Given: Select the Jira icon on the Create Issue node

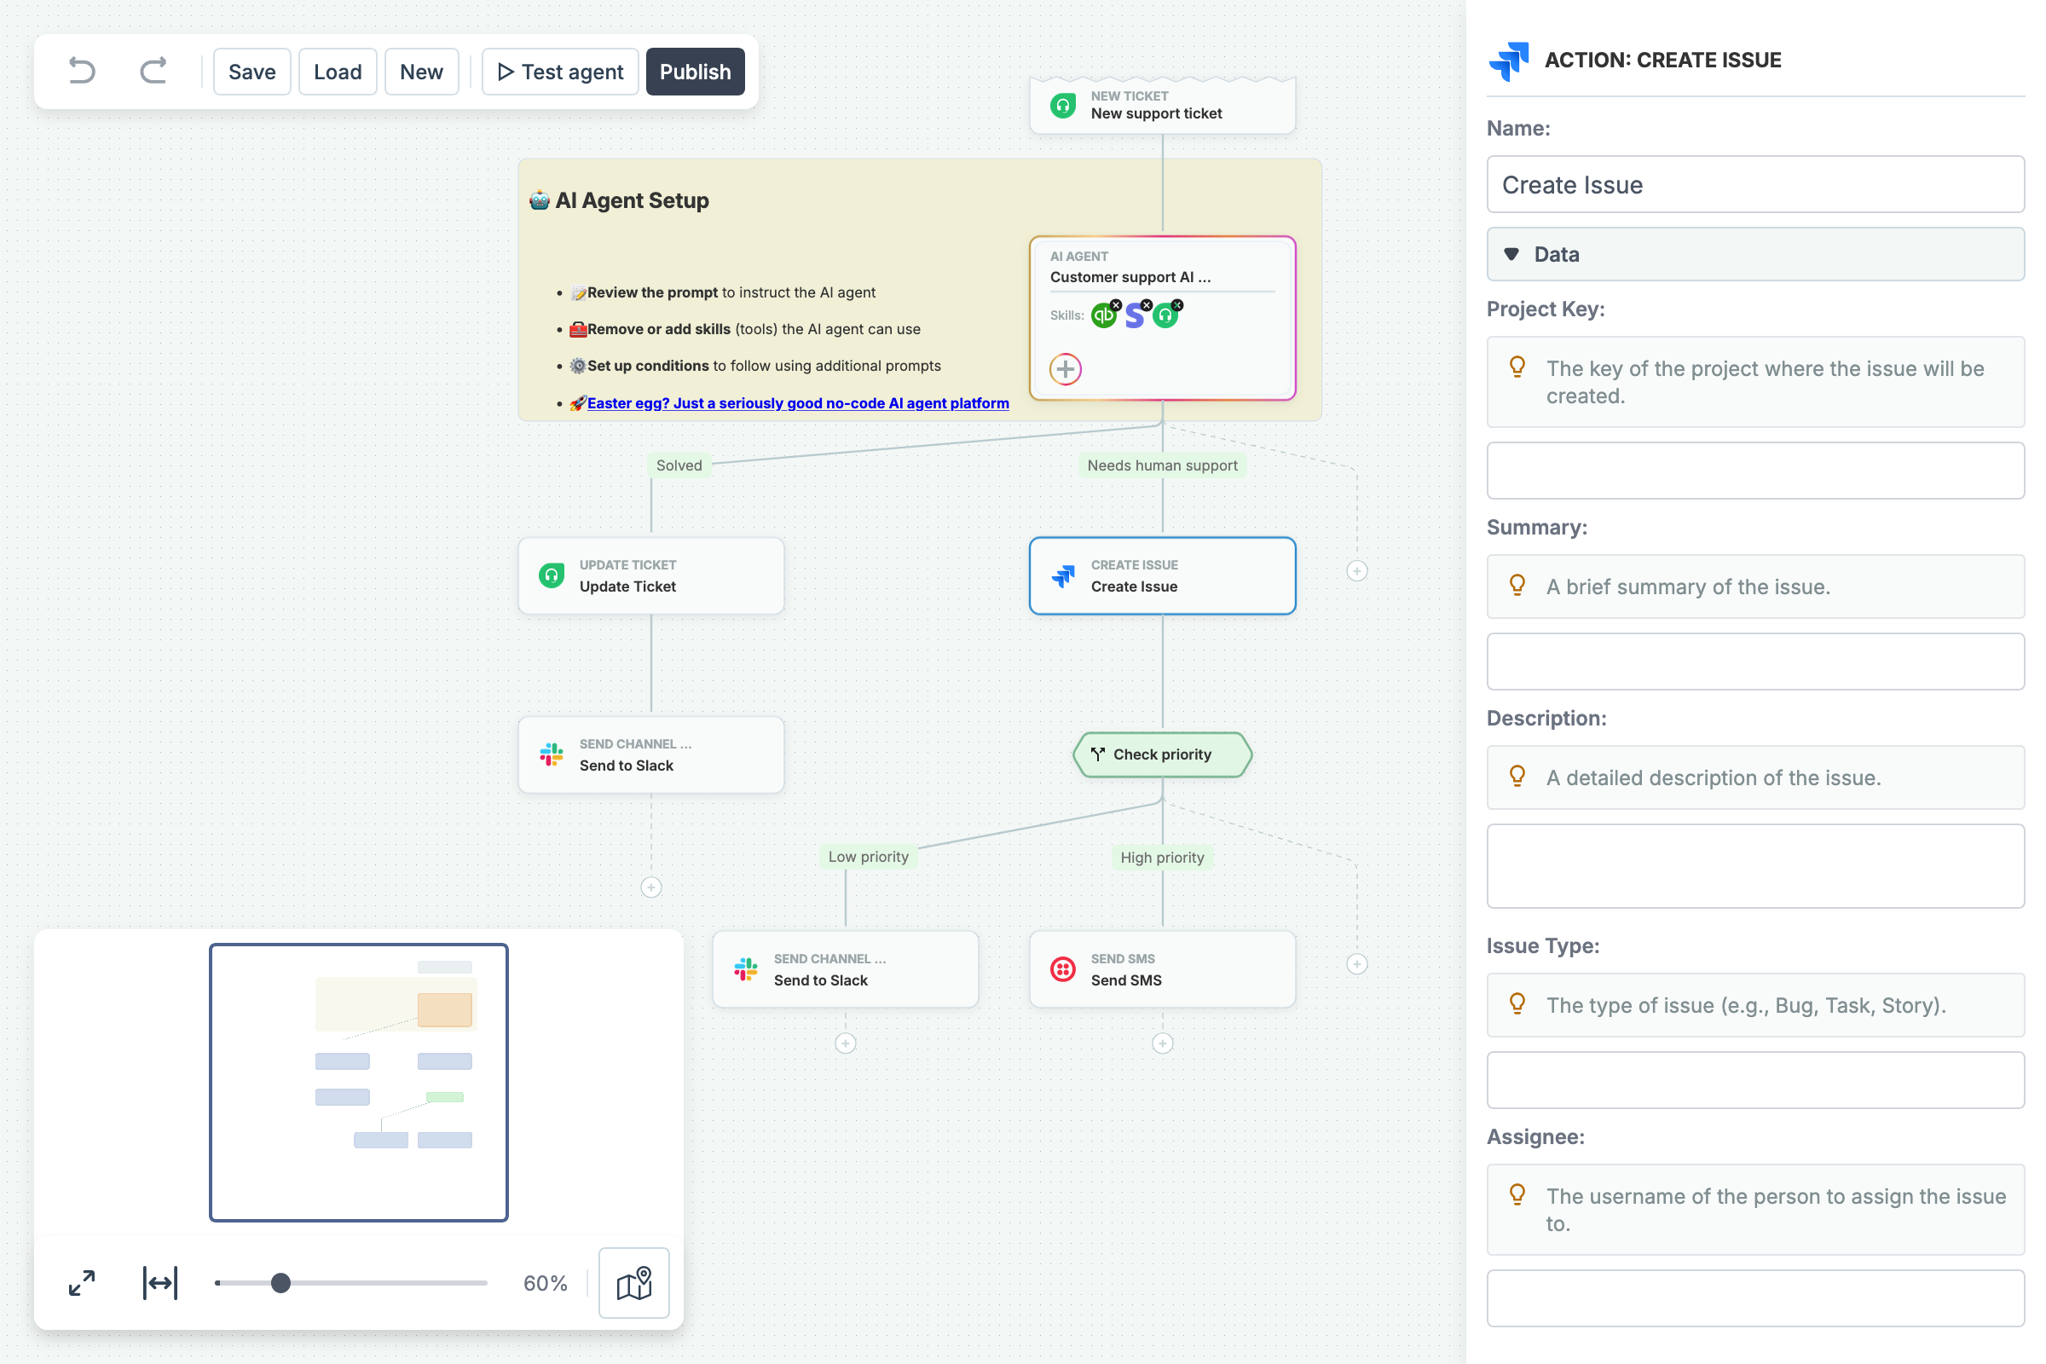Looking at the screenshot, I should click(1063, 575).
